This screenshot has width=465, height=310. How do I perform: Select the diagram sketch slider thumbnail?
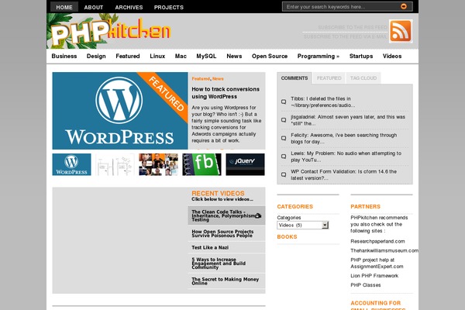point(115,164)
